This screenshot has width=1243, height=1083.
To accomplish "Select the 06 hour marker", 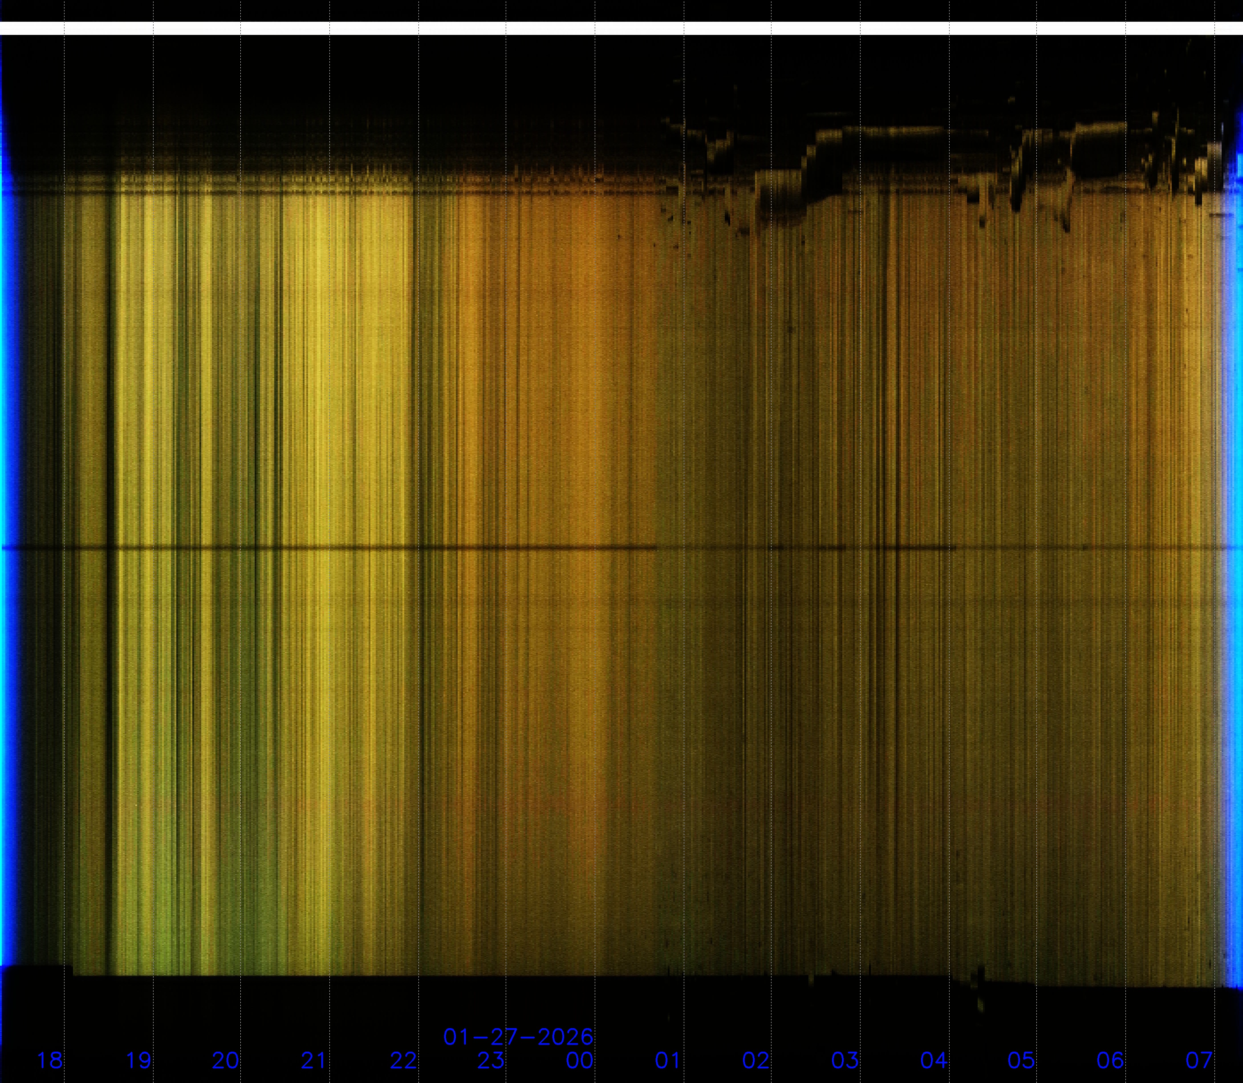I will [1110, 1060].
